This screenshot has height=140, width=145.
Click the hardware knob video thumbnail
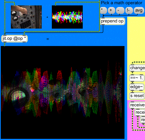point(26,17)
